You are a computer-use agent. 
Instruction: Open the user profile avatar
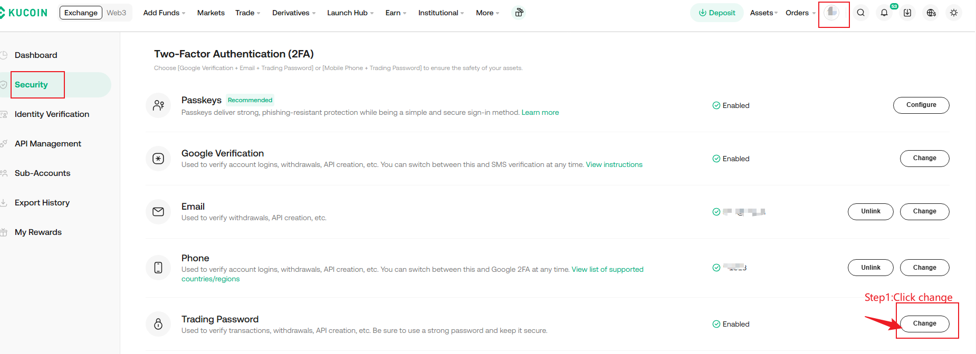coord(831,13)
